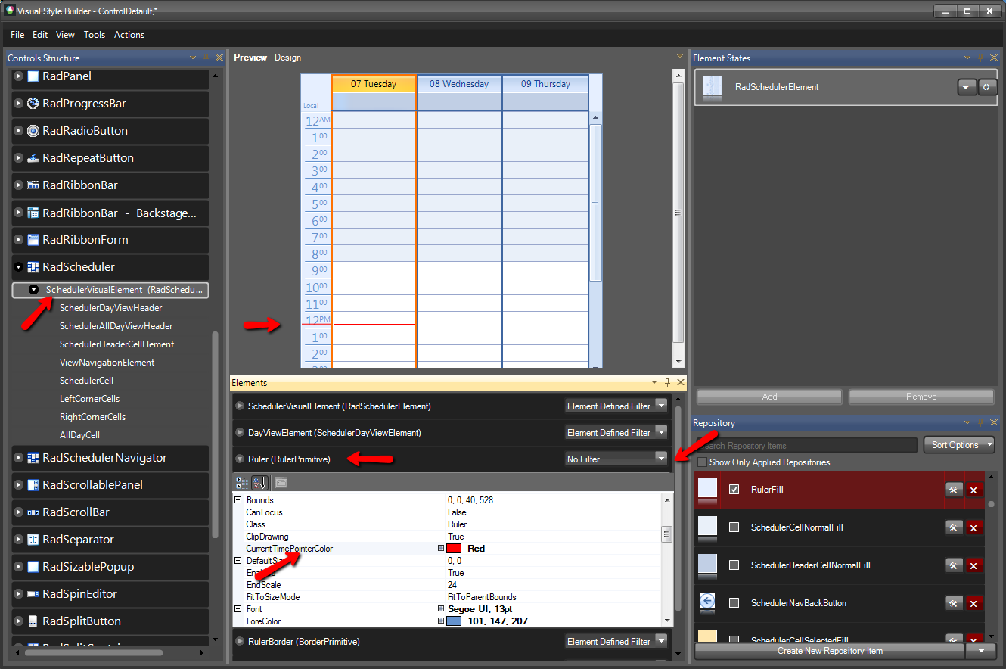
Task: Close the Elements panel
Action: click(x=680, y=383)
